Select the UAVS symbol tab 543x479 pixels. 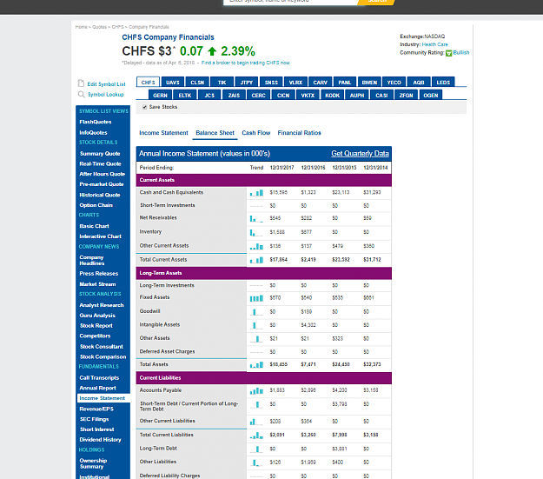coord(173,82)
